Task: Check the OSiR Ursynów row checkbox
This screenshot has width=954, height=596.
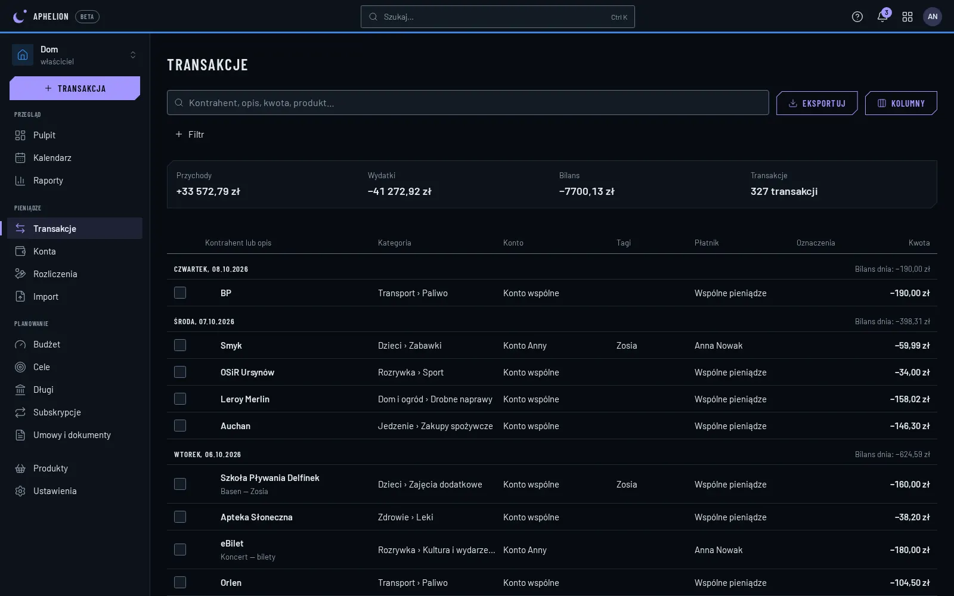Action: coord(180,372)
